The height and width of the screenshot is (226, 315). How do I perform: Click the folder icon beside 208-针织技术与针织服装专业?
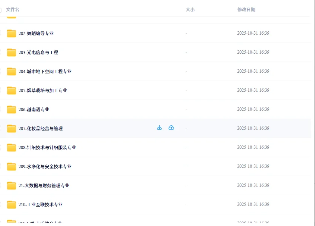(12, 148)
